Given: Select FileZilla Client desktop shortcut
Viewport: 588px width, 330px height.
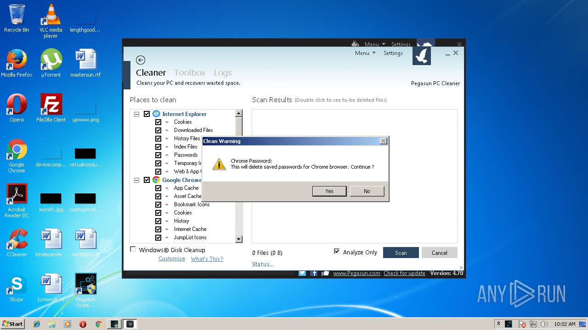Looking at the screenshot, I should [x=51, y=108].
